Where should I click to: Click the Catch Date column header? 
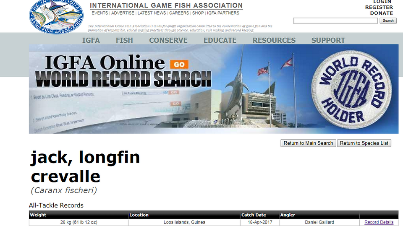(x=260, y=215)
